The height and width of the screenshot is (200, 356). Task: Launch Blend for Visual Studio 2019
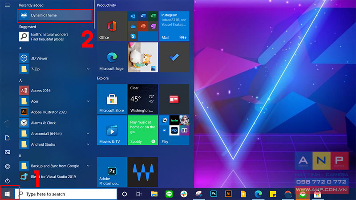(55, 176)
